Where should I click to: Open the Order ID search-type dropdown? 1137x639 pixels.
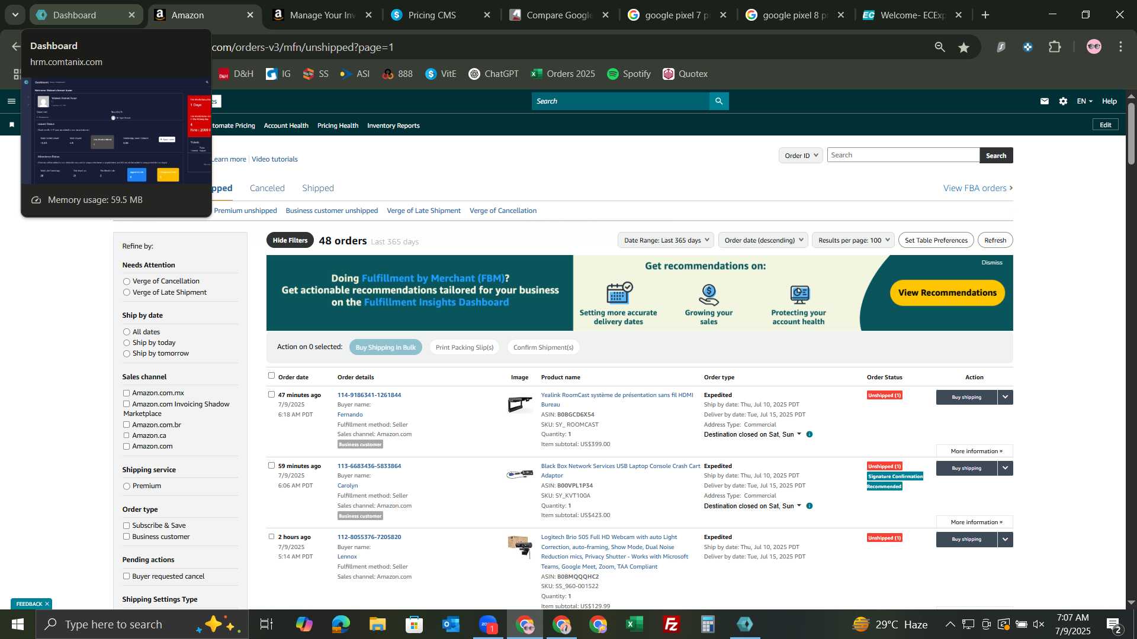click(801, 156)
